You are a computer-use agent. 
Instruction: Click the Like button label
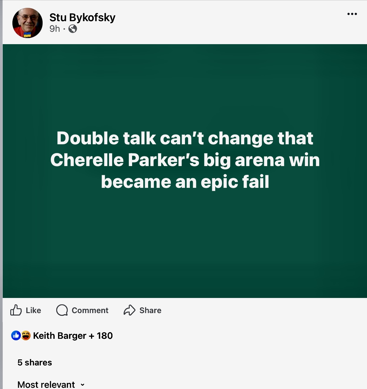pos(33,310)
